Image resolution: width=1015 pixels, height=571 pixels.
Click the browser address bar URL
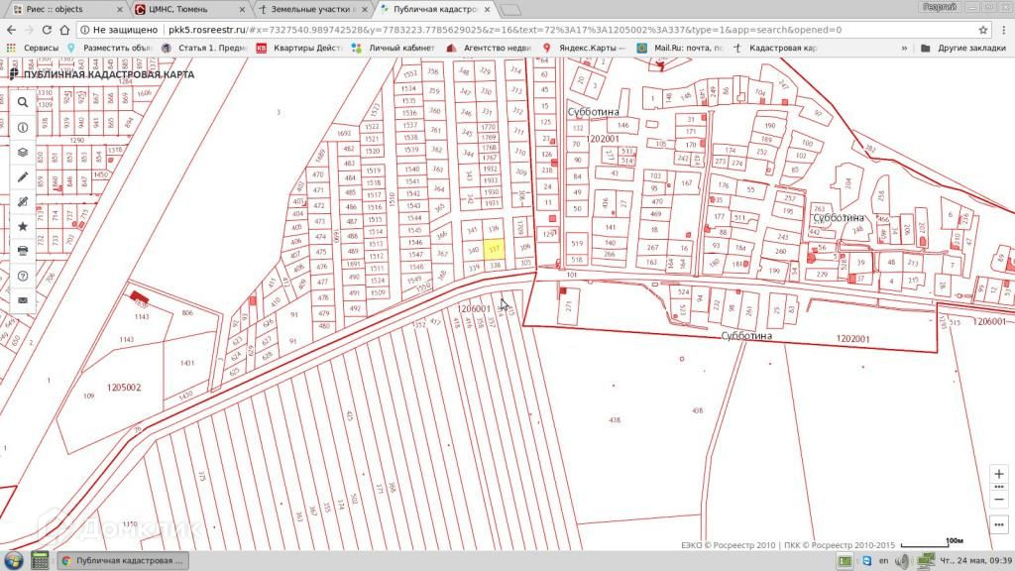496,29
